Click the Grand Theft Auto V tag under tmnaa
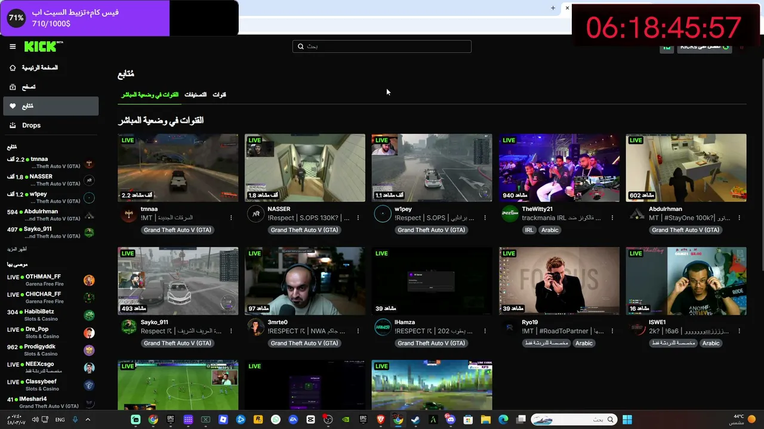Viewport: 764px width, 429px height. tap(177, 230)
